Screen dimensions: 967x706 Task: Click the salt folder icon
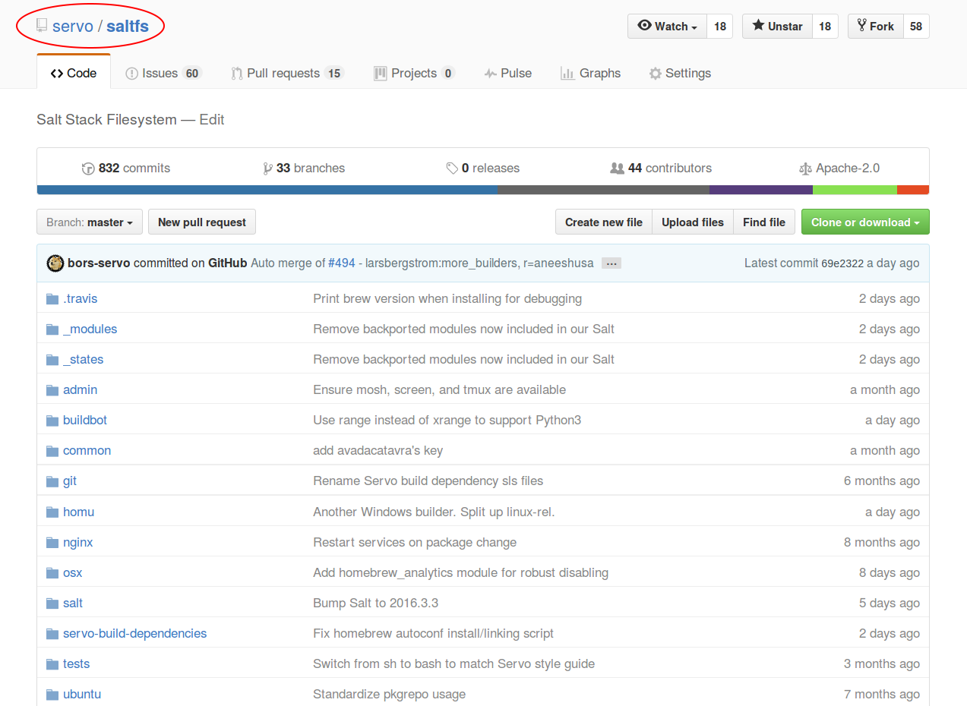(52, 604)
